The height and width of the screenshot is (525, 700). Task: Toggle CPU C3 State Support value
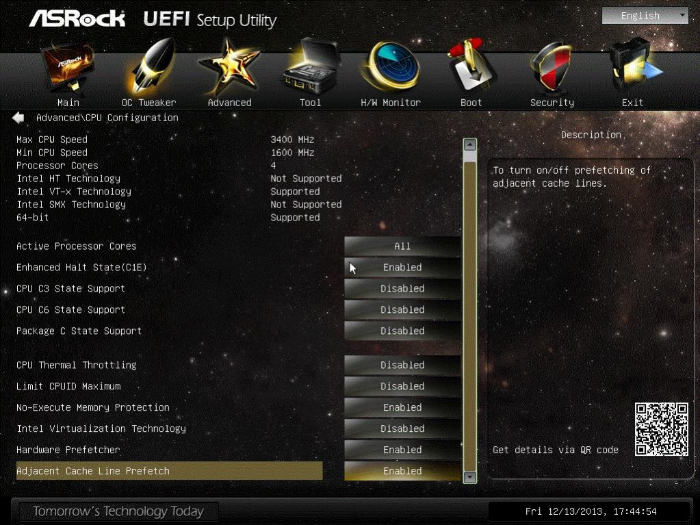point(402,288)
